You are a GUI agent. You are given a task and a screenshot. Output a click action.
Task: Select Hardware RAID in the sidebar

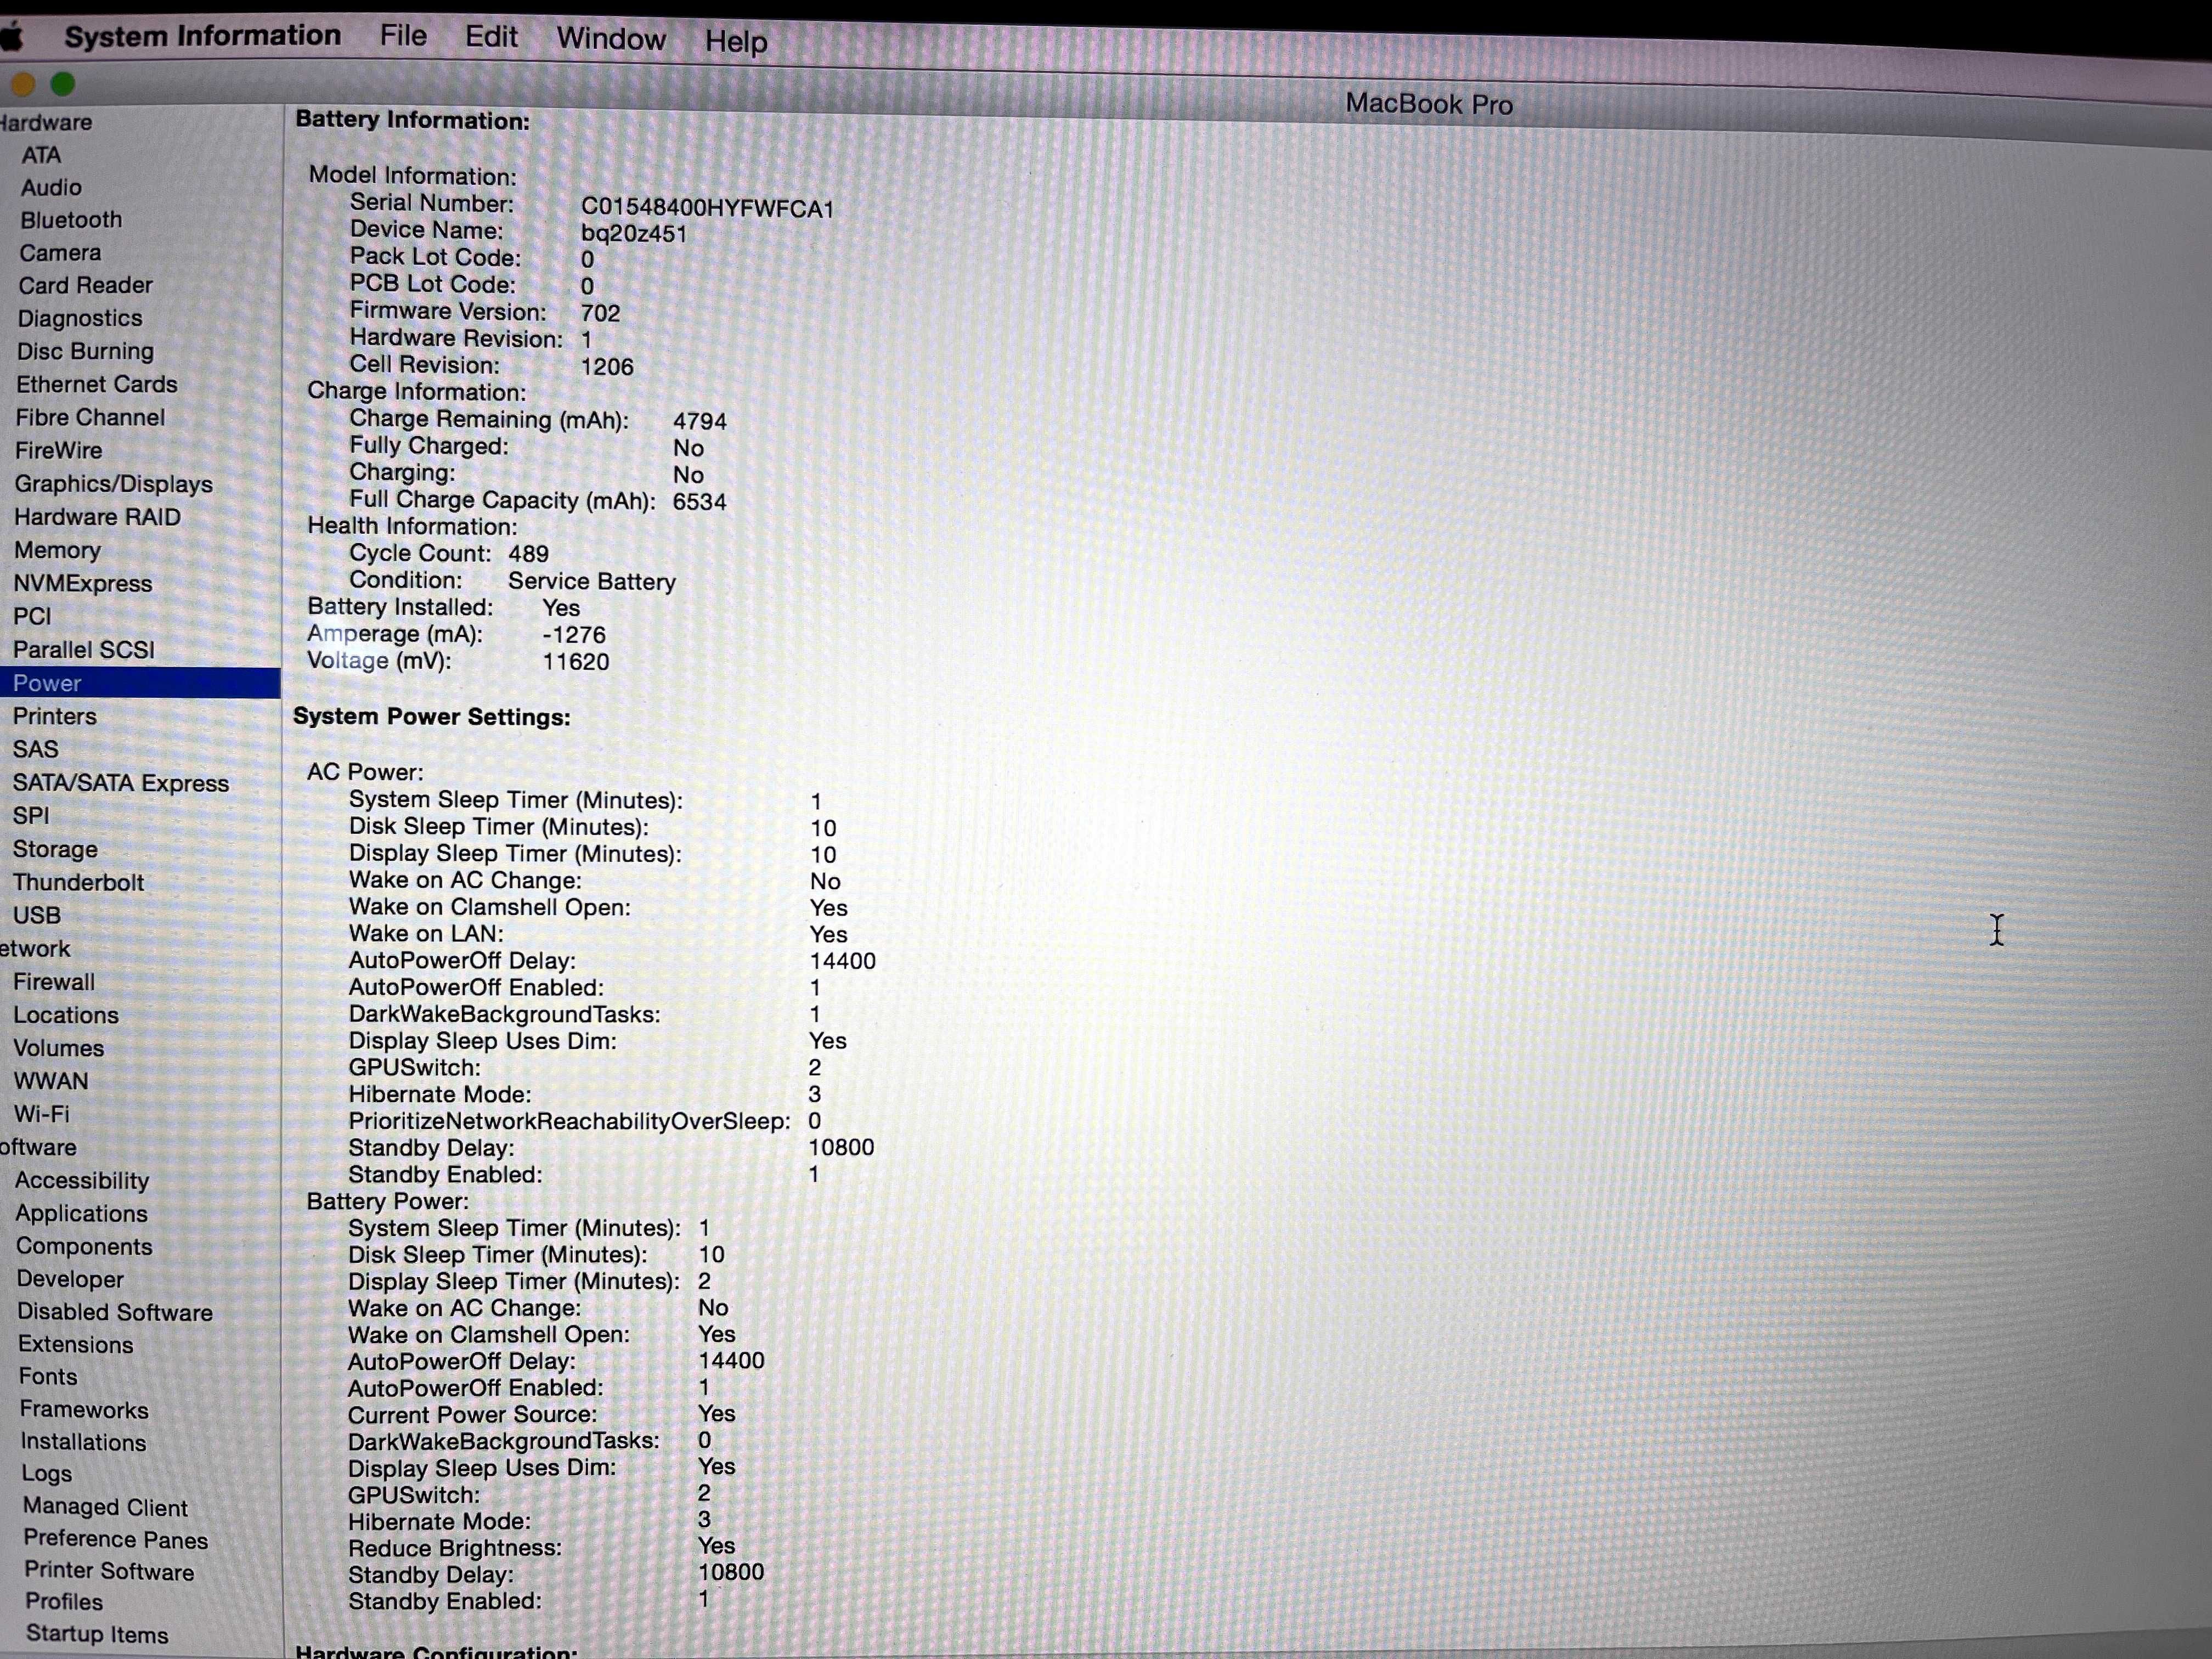pos(97,517)
